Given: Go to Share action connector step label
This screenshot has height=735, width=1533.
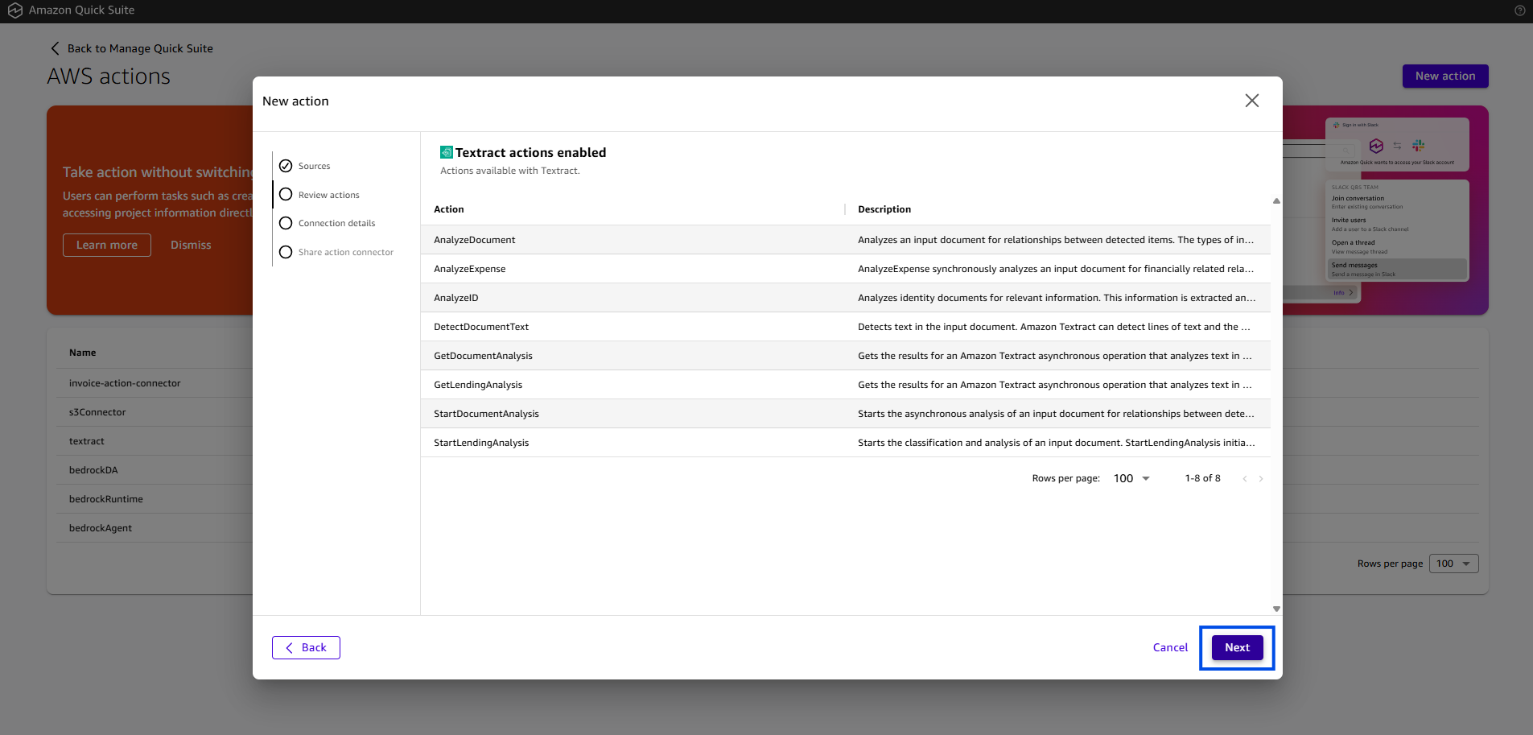Looking at the screenshot, I should (345, 252).
